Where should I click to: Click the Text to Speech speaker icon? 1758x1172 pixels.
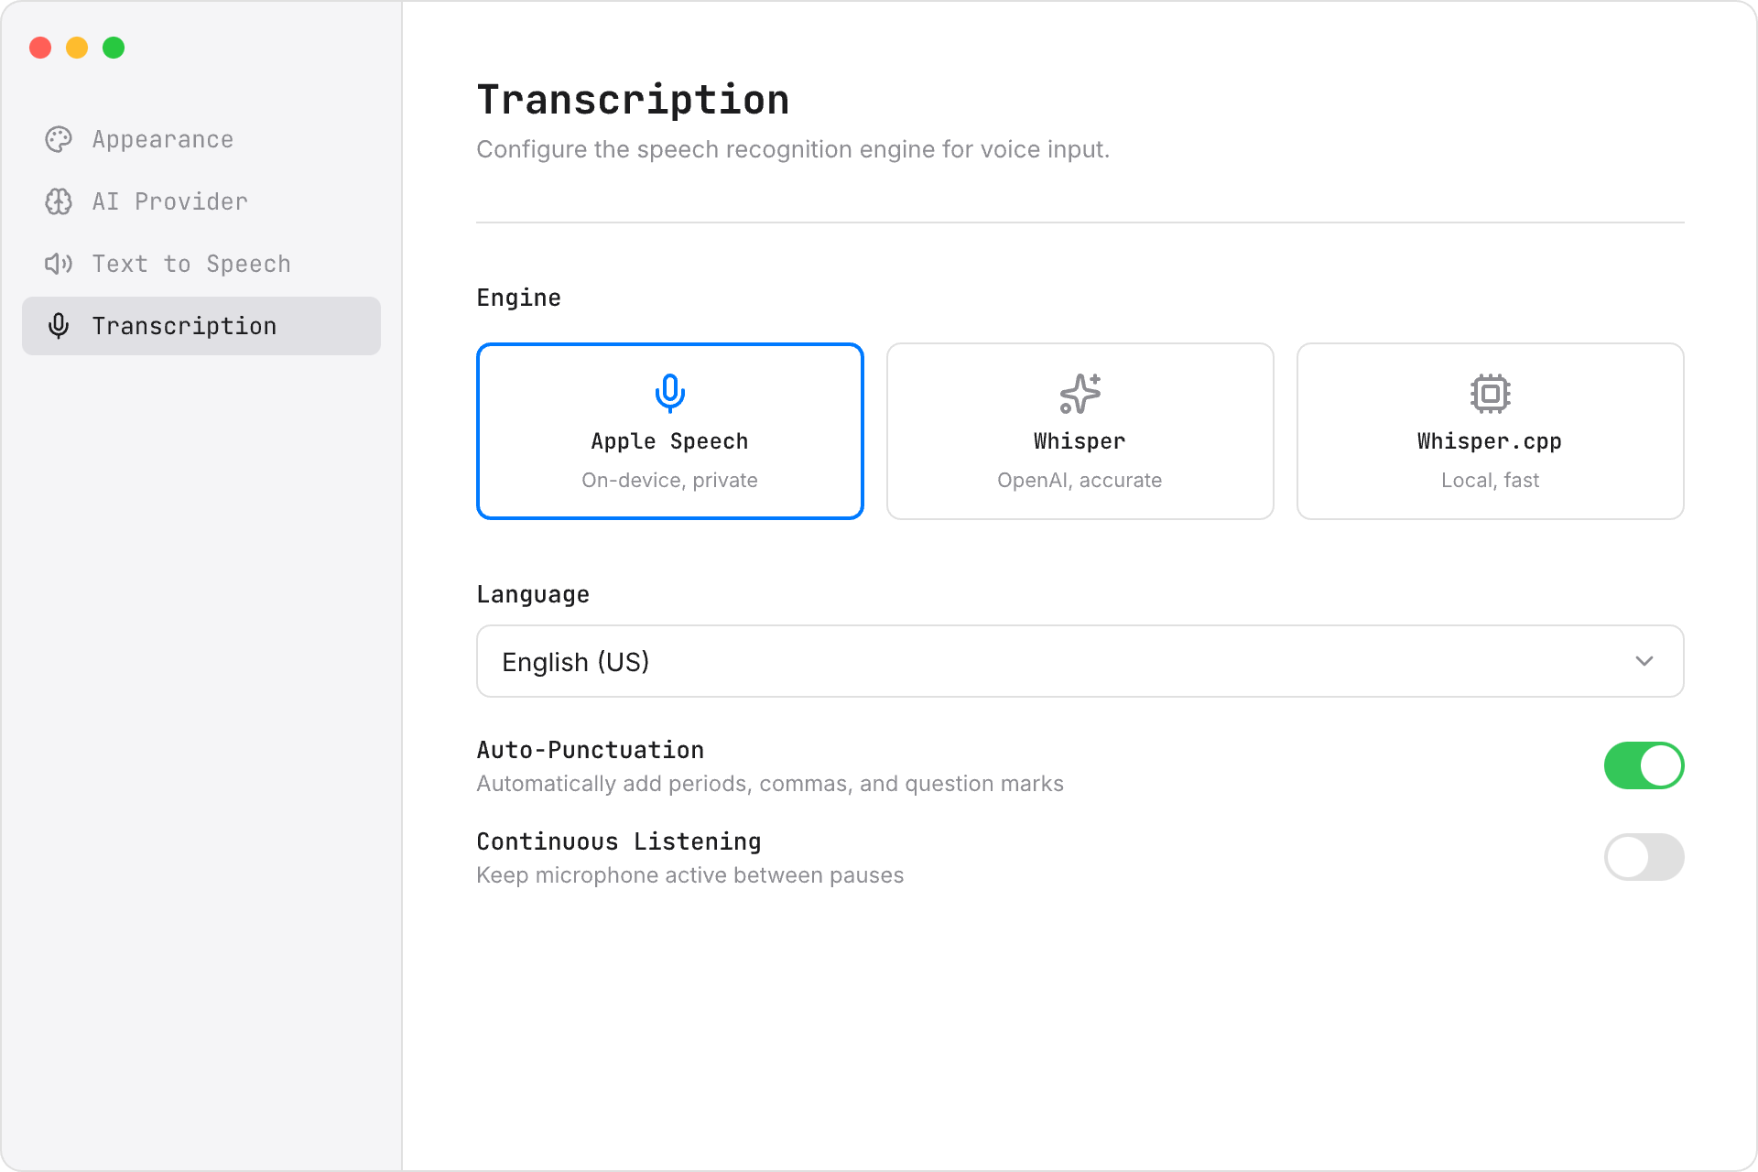(59, 264)
